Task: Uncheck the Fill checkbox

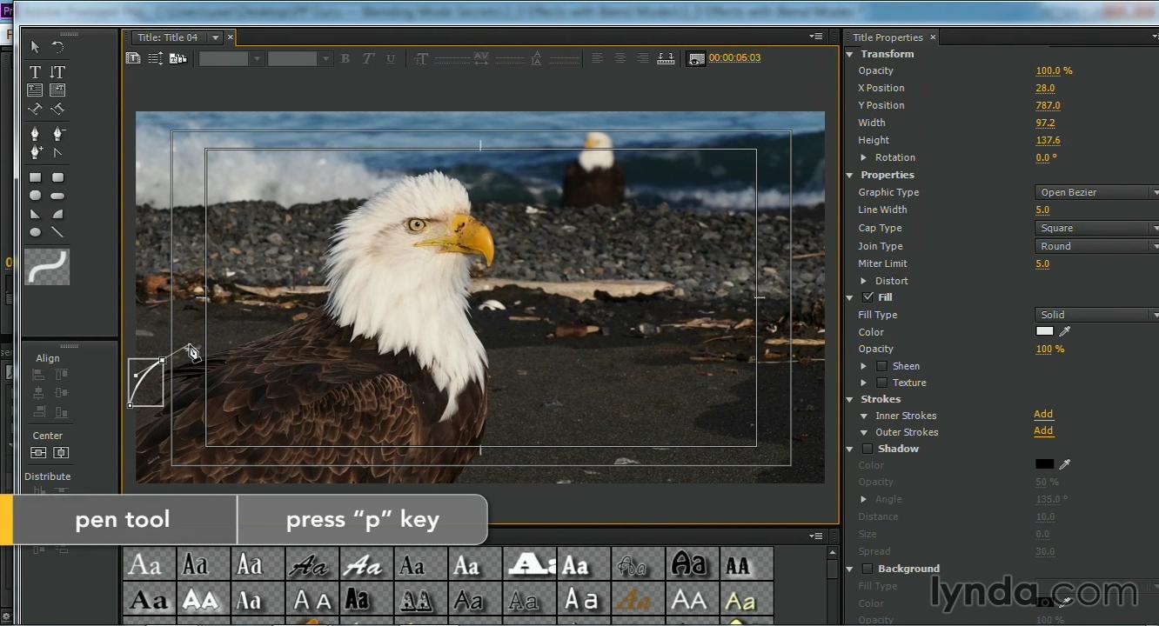Action: [x=868, y=297]
